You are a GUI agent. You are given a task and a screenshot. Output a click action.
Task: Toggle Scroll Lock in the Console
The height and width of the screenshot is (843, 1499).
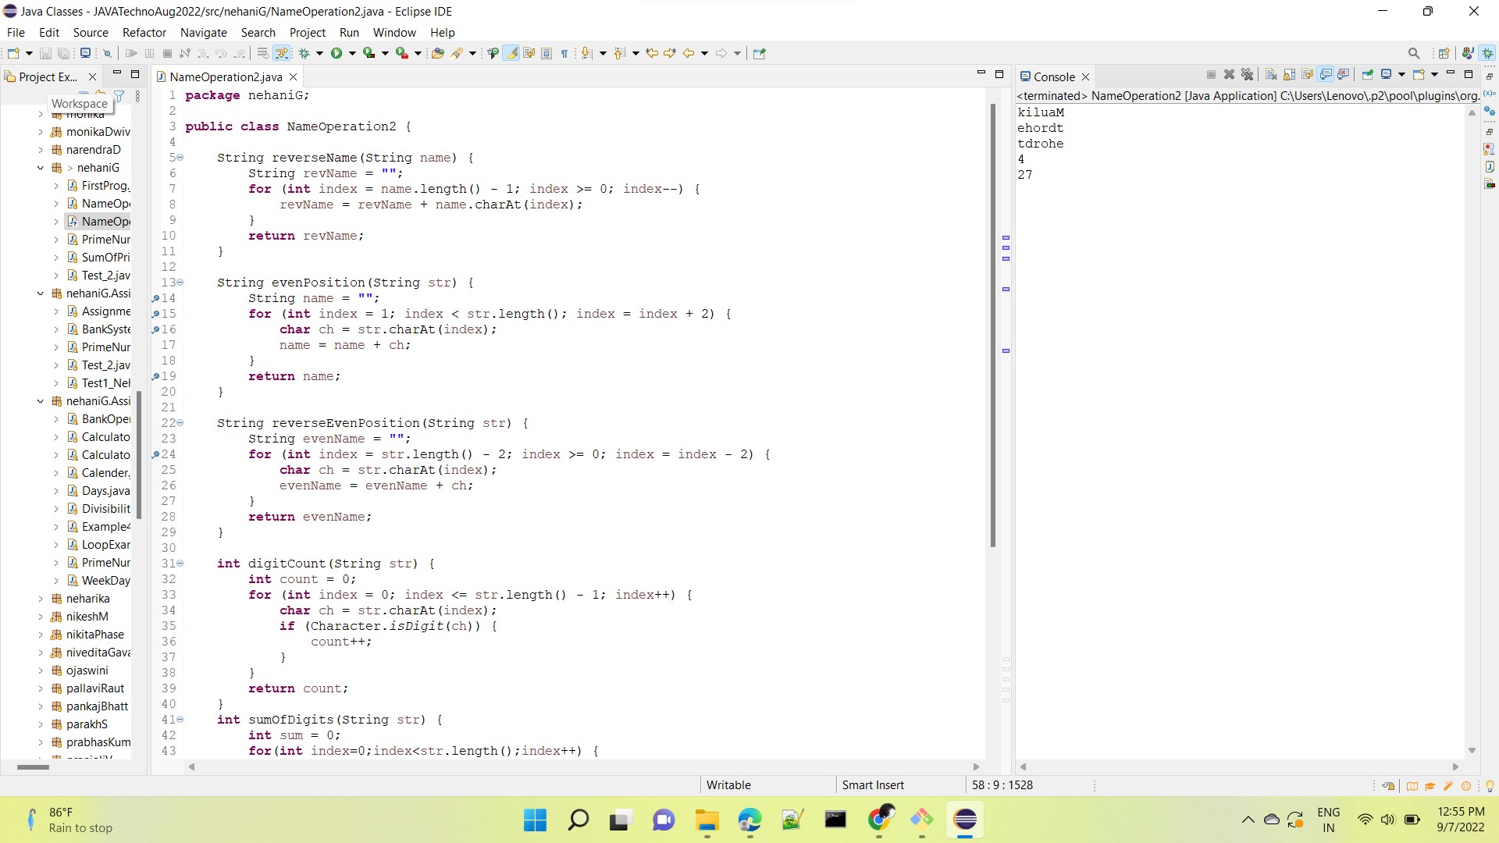[x=1288, y=76]
